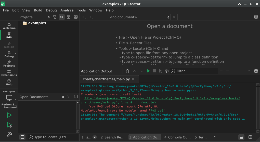Focus the Application Output Filter field
260x142 pixels.
coord(194,71)
